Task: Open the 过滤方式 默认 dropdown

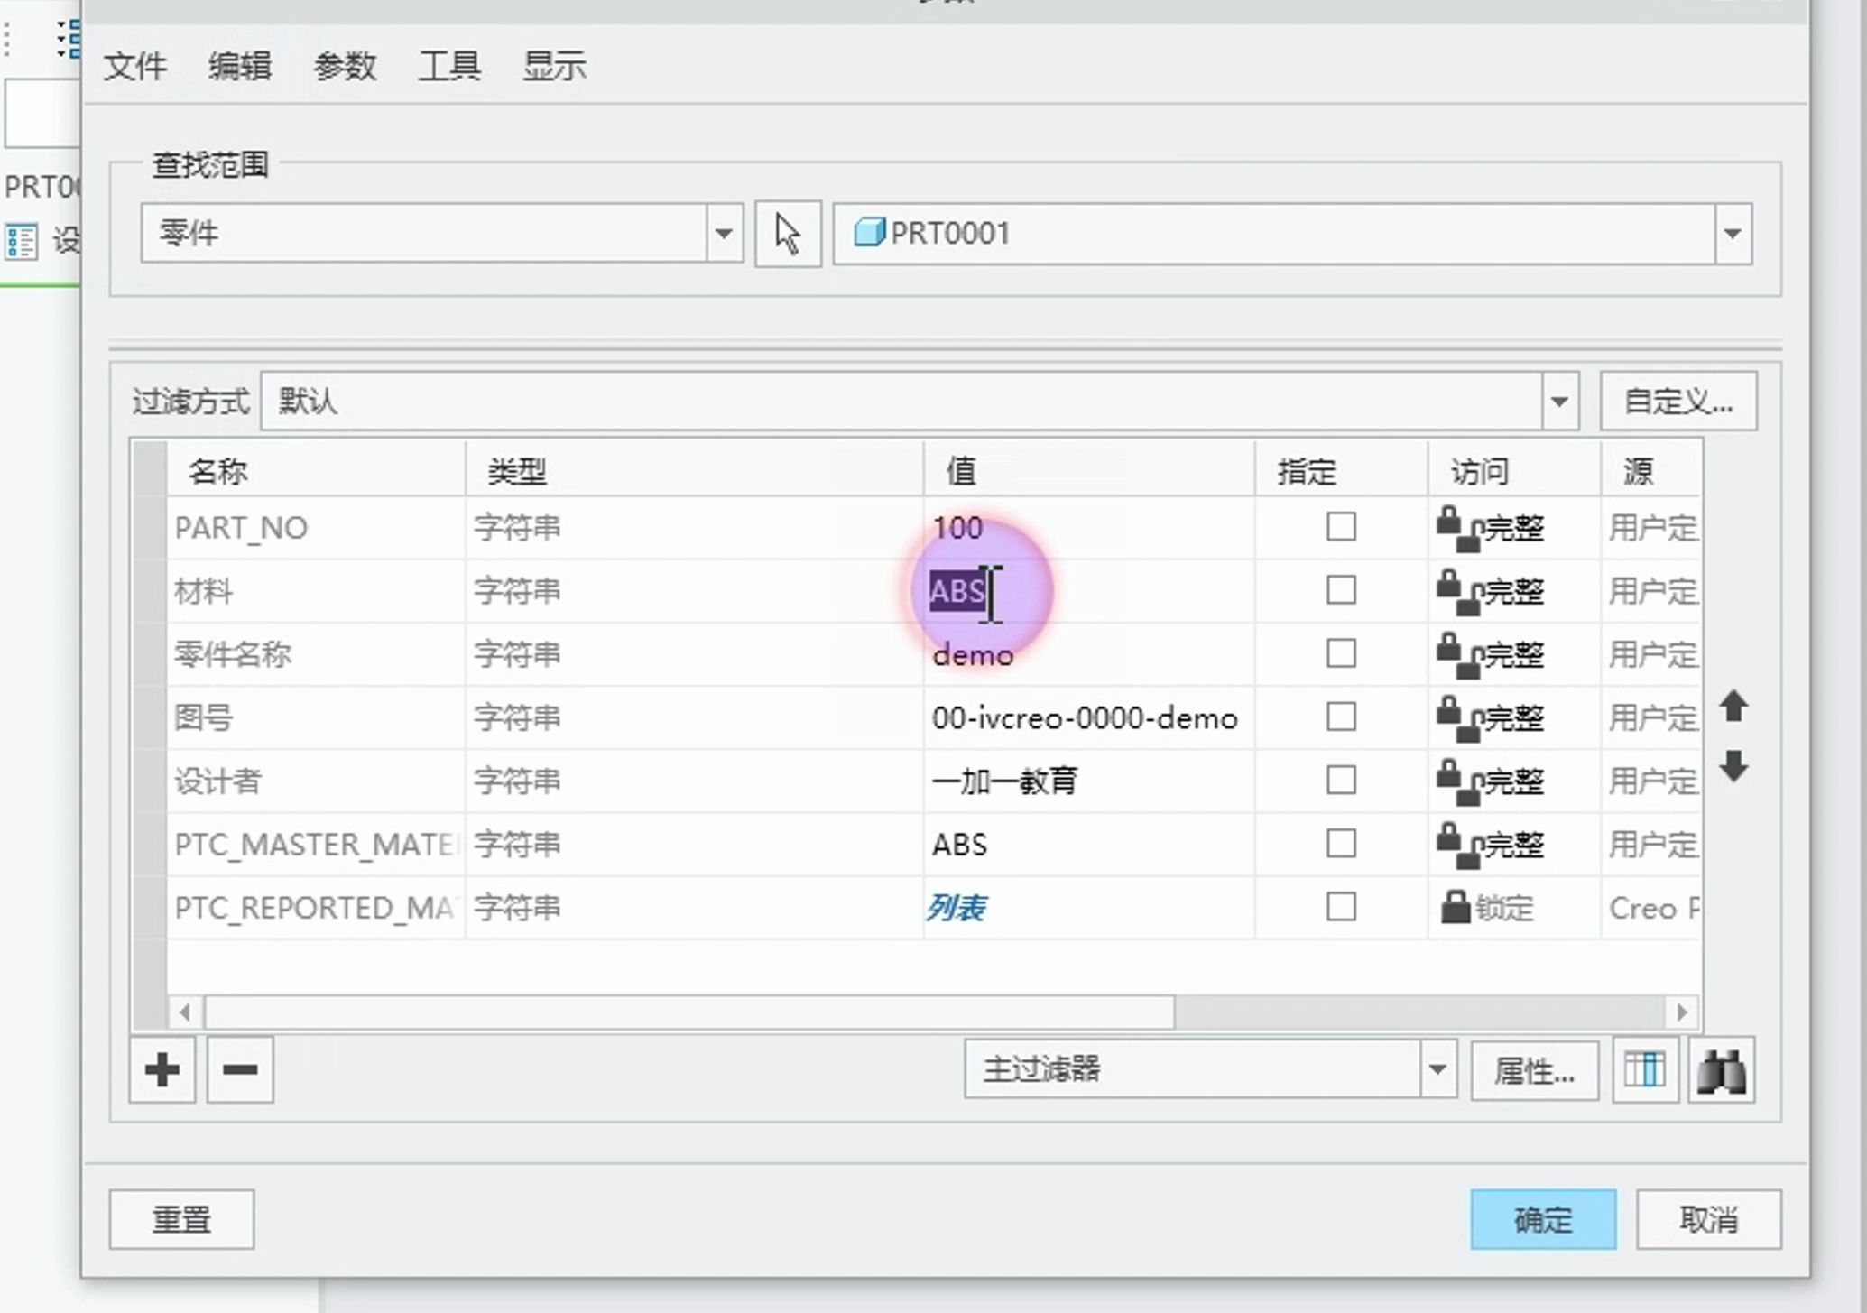Action: [1559, 401]
